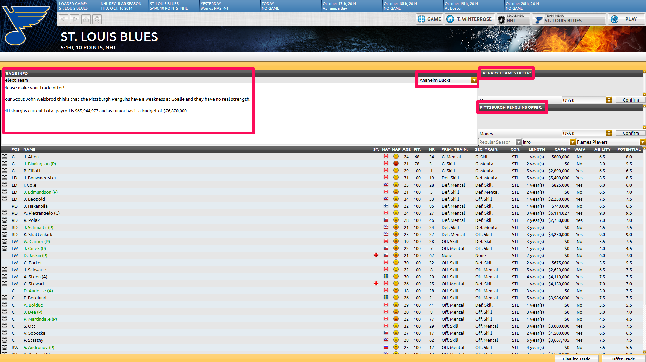The height and width of the screenshot is (362, 646).
Task: Click the TODAY No Game schedule entry
Action: click(290, 6)
